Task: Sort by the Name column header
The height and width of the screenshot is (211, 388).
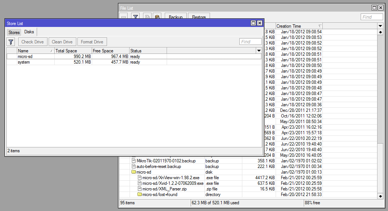Action: [x=35, y=51]
